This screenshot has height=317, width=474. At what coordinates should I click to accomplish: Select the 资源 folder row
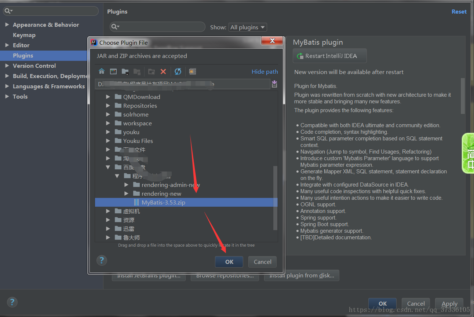click(186, 220)
